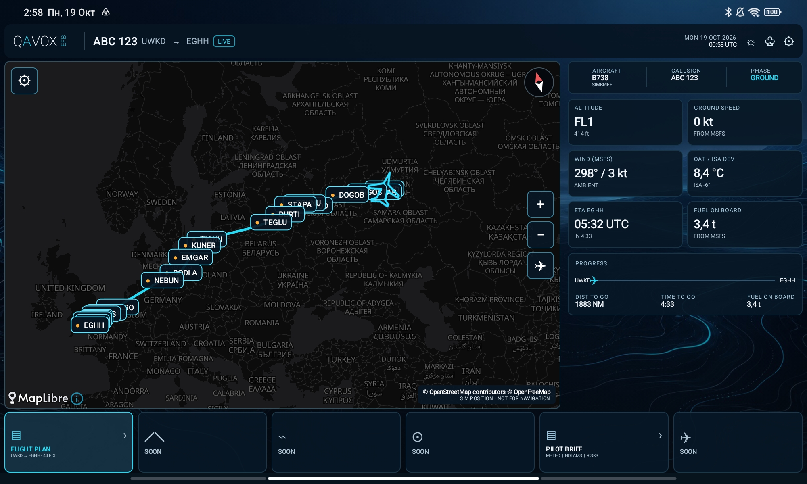Open the Altitude FL1 card
Screen dimensions: 807x484
[625, 122]
